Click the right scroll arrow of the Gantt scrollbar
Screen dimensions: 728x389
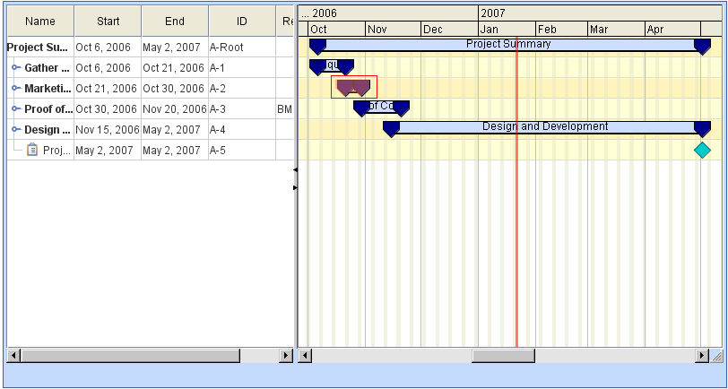(x=702, y=356)
